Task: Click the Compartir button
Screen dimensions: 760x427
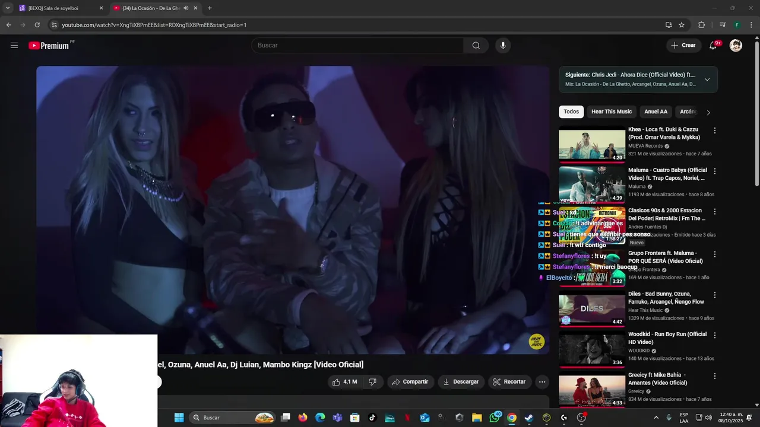Action: tap(410, 382)
